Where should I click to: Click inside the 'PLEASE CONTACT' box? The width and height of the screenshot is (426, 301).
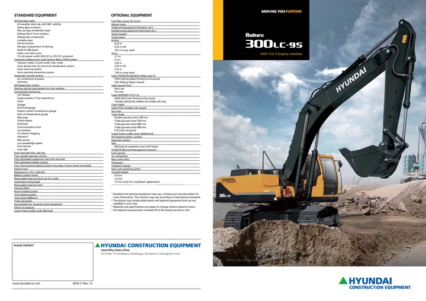[53, 261]
